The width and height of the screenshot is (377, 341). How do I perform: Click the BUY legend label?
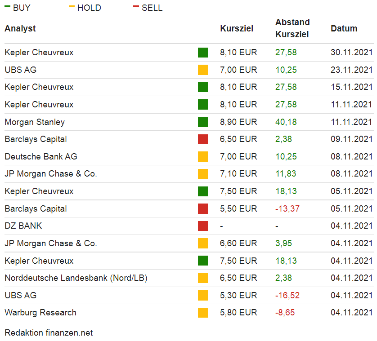22,8
